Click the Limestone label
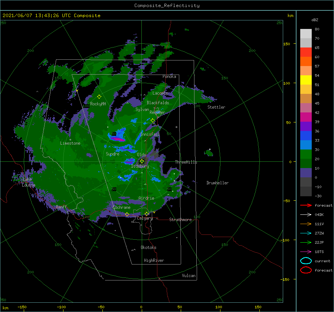The image size is (334, 312). [x=70, y=143]
